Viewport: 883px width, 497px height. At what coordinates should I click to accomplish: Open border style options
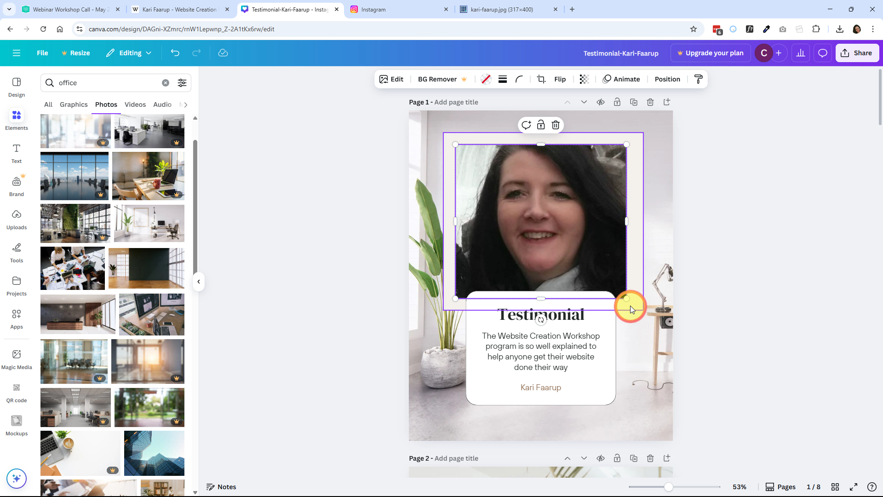coord(503,79)
